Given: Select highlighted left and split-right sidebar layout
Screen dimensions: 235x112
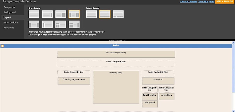Looking at the screenshot, I should tap(74, 14).
